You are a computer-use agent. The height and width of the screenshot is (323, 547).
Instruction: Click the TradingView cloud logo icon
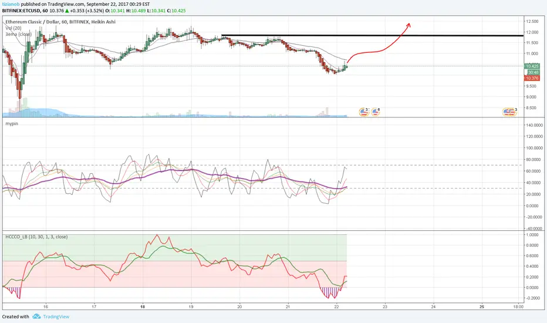[x=36, y=317]
